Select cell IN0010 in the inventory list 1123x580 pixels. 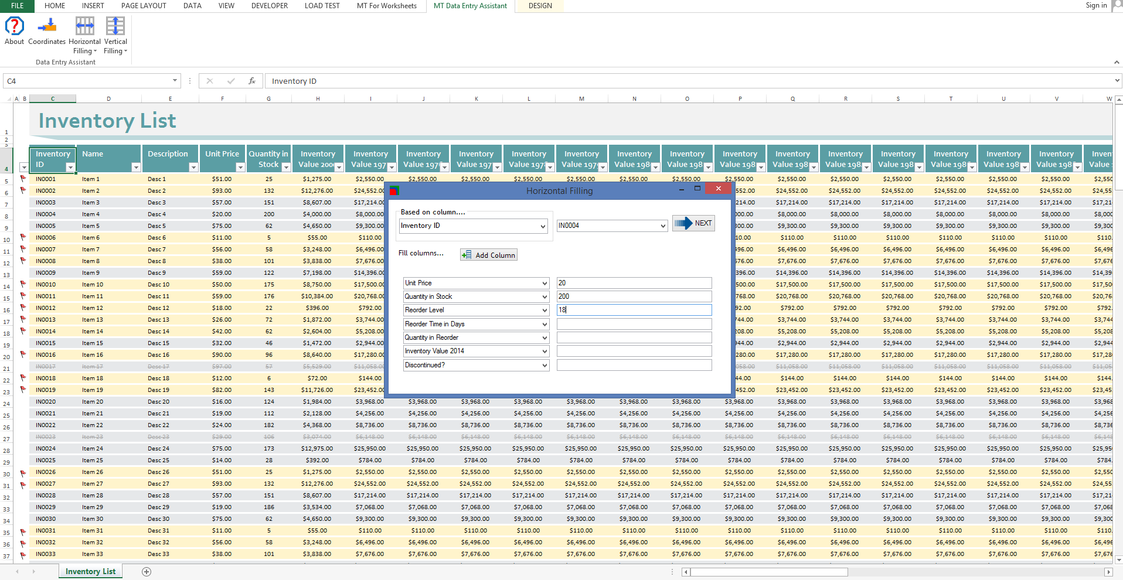(x=52, y=284)
